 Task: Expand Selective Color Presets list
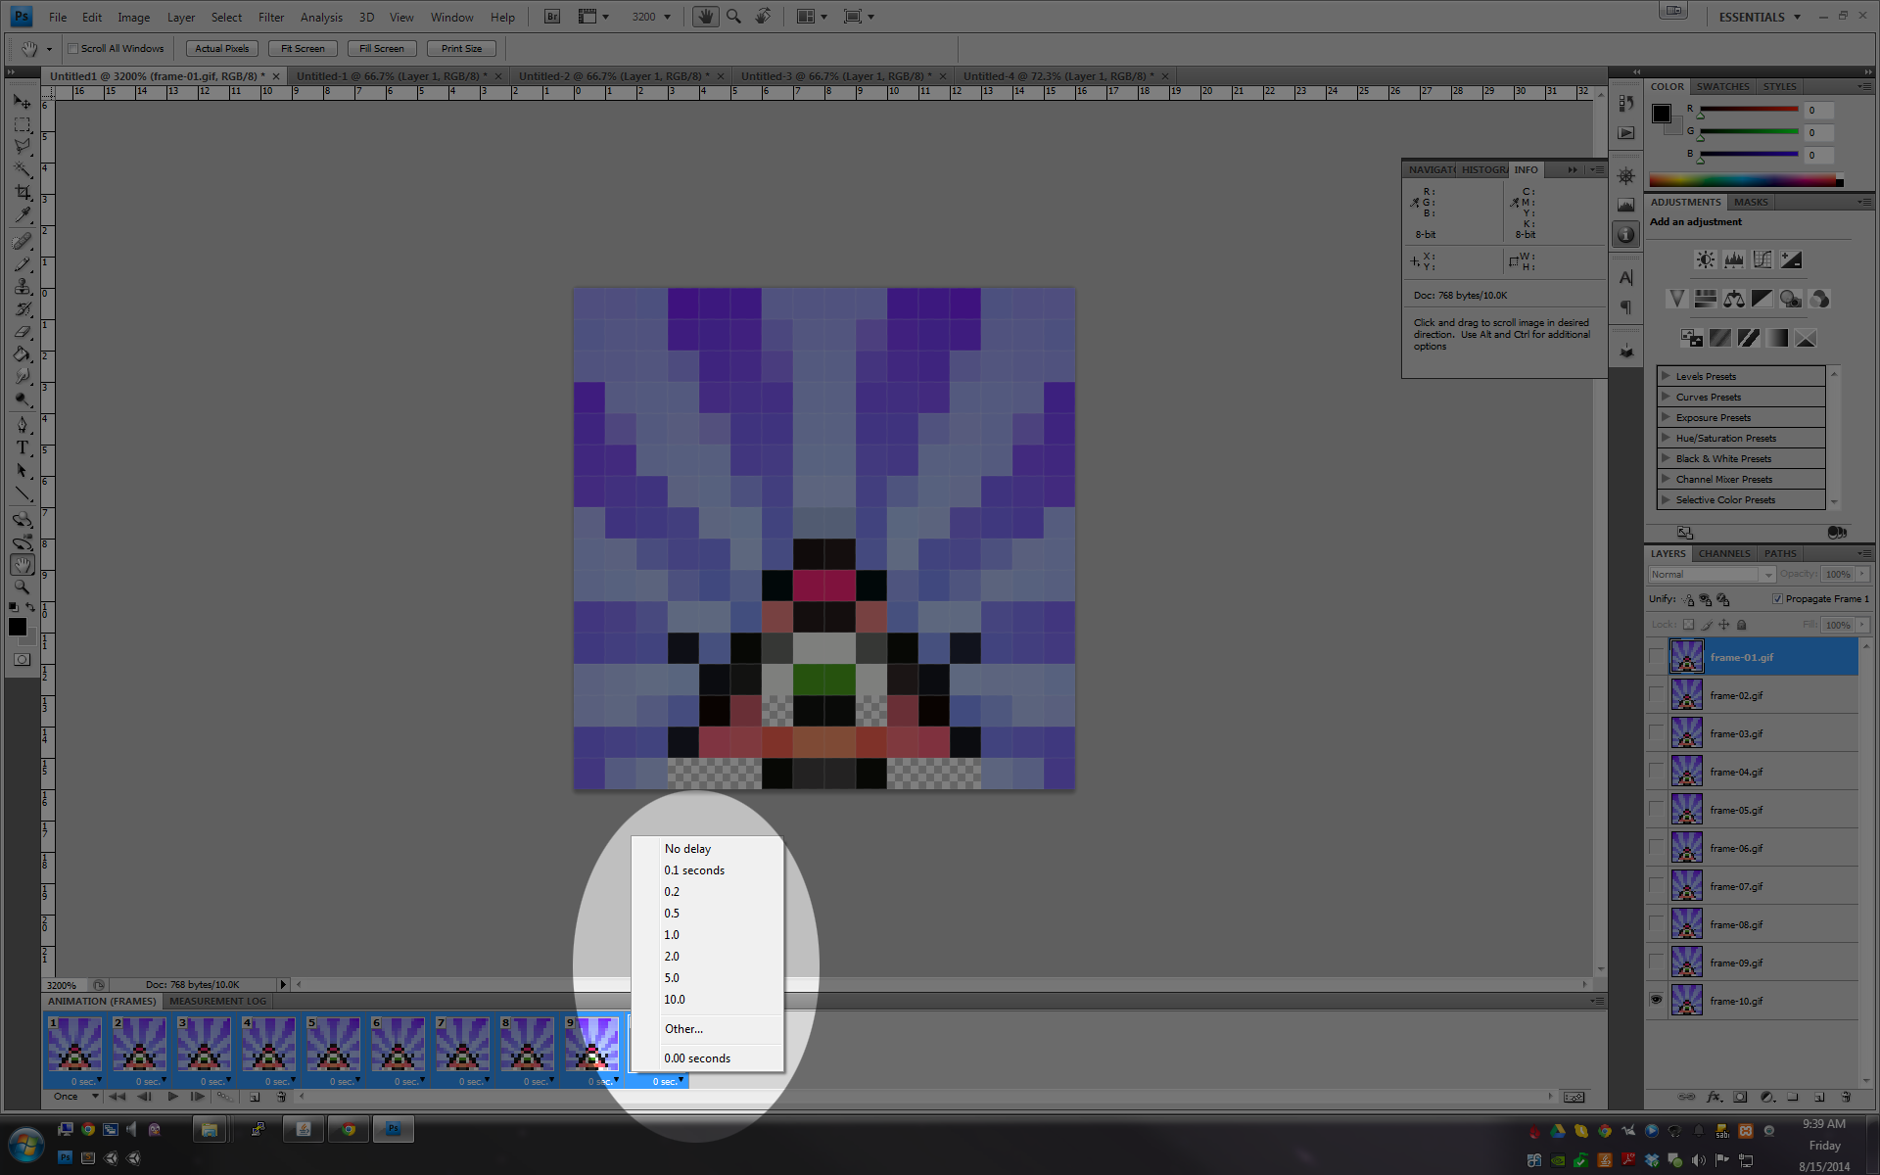1665,499
